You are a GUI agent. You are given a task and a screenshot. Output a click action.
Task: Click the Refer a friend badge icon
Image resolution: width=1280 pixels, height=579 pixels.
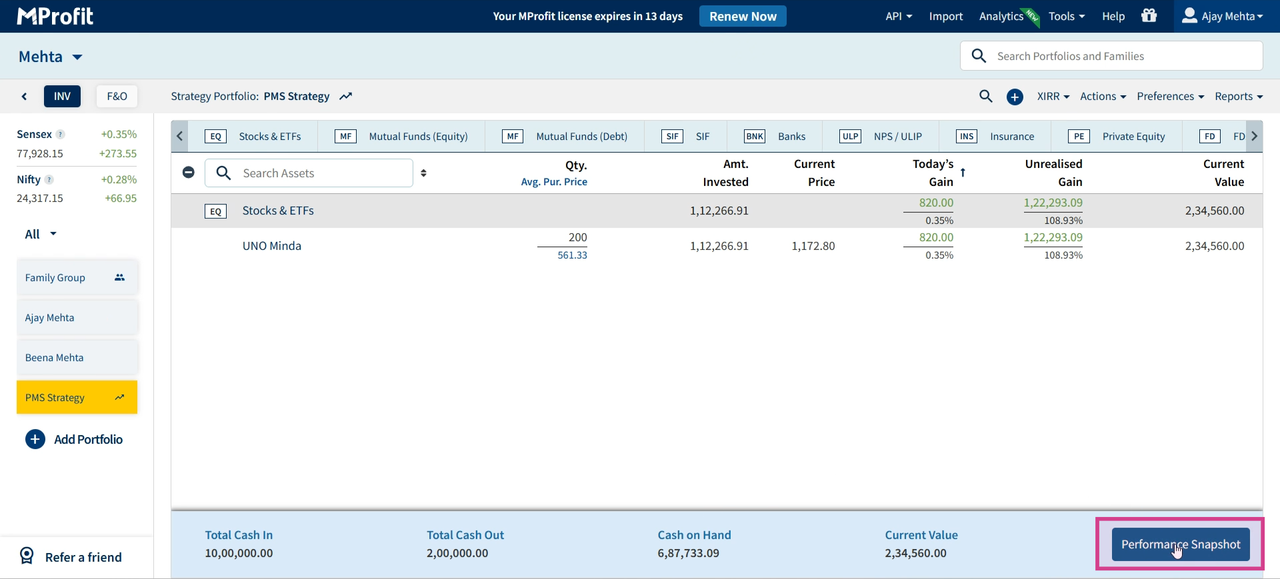coord(27,556)
